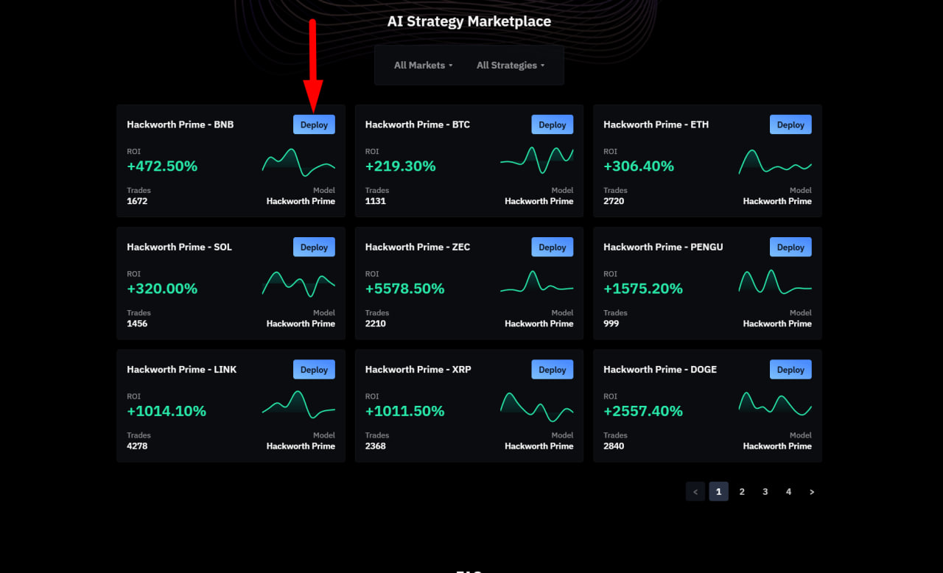Image resolution: width=943 pixels, height=573 pixels.
Task: Click the 2210 trades count
Action: tap(376, 323)
